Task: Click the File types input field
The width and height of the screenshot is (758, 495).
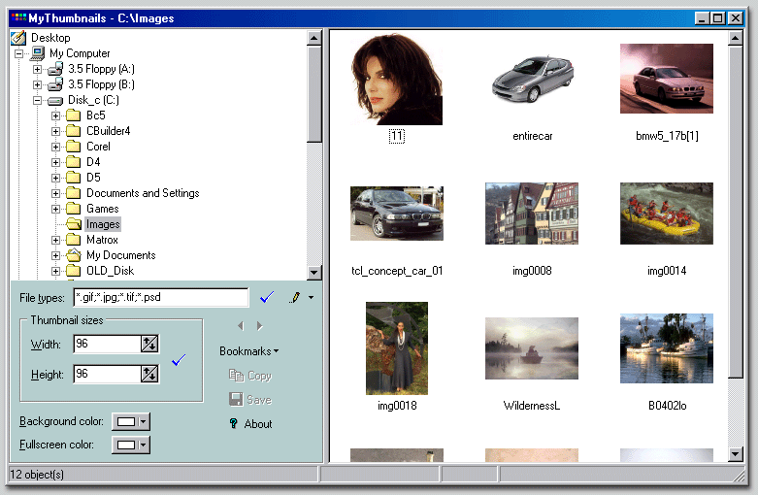Action: 161,297
